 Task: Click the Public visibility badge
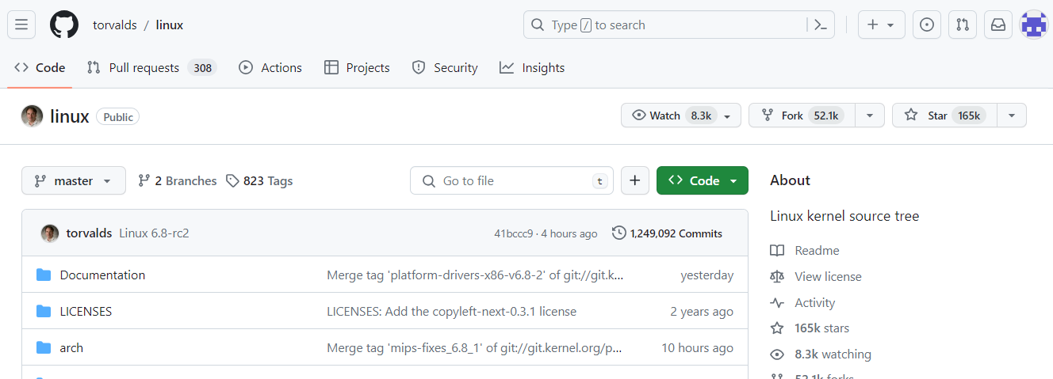tap(118, 117)
